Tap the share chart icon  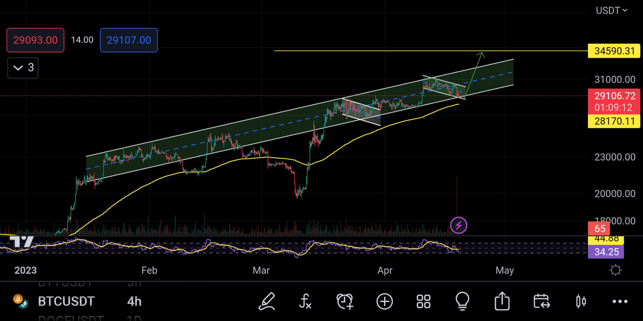pos(502,301)
